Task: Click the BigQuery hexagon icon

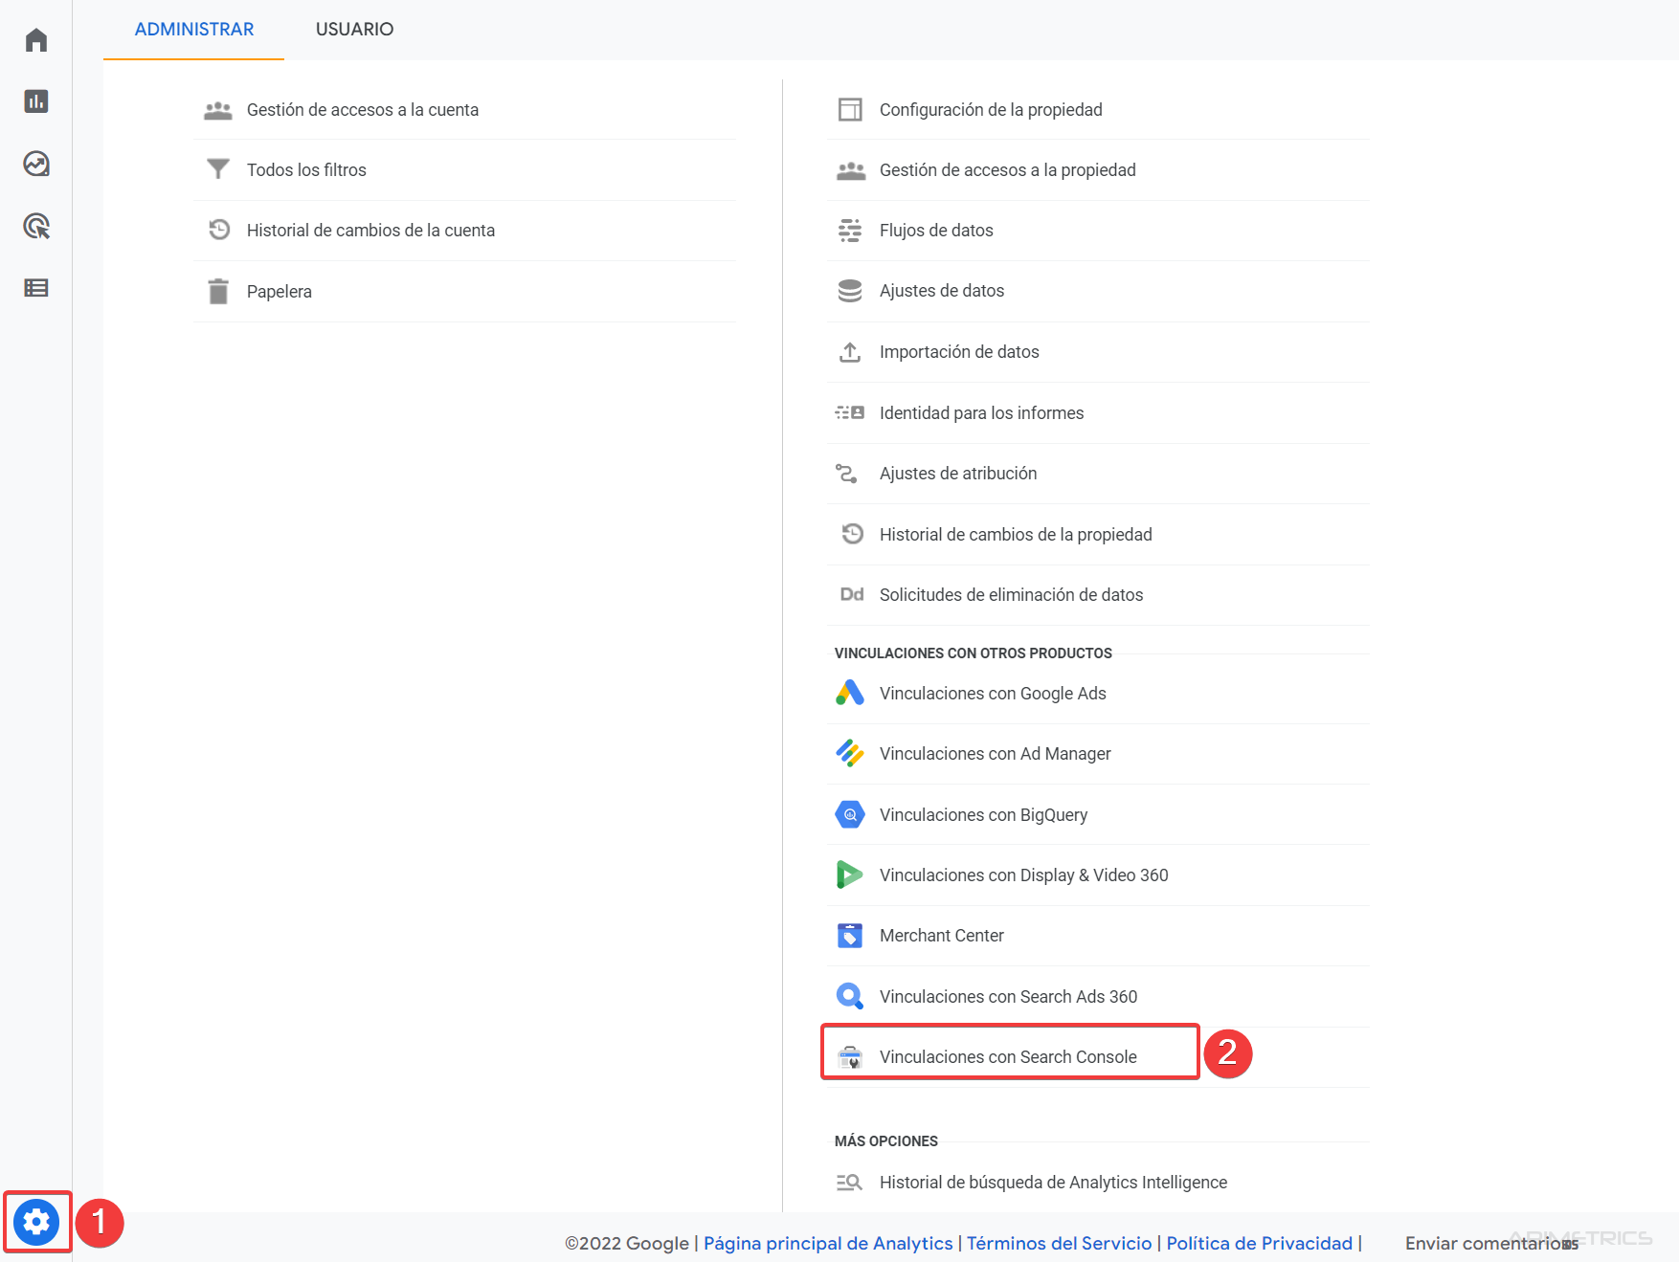Action: pyautogui.click(x=850, y=814)
